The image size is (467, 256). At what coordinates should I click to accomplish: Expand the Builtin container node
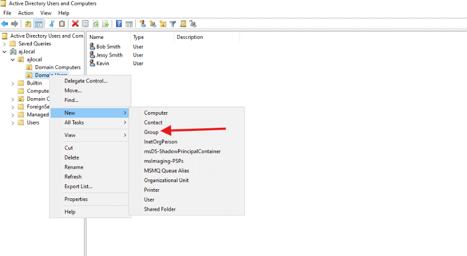13,83
